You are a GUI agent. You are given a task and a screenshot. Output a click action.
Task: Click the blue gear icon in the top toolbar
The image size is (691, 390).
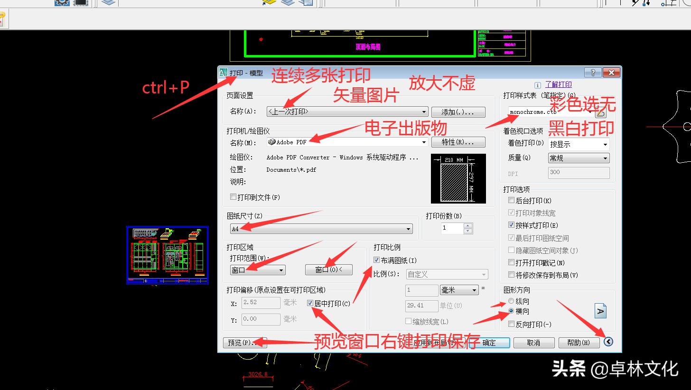[61, 3]
